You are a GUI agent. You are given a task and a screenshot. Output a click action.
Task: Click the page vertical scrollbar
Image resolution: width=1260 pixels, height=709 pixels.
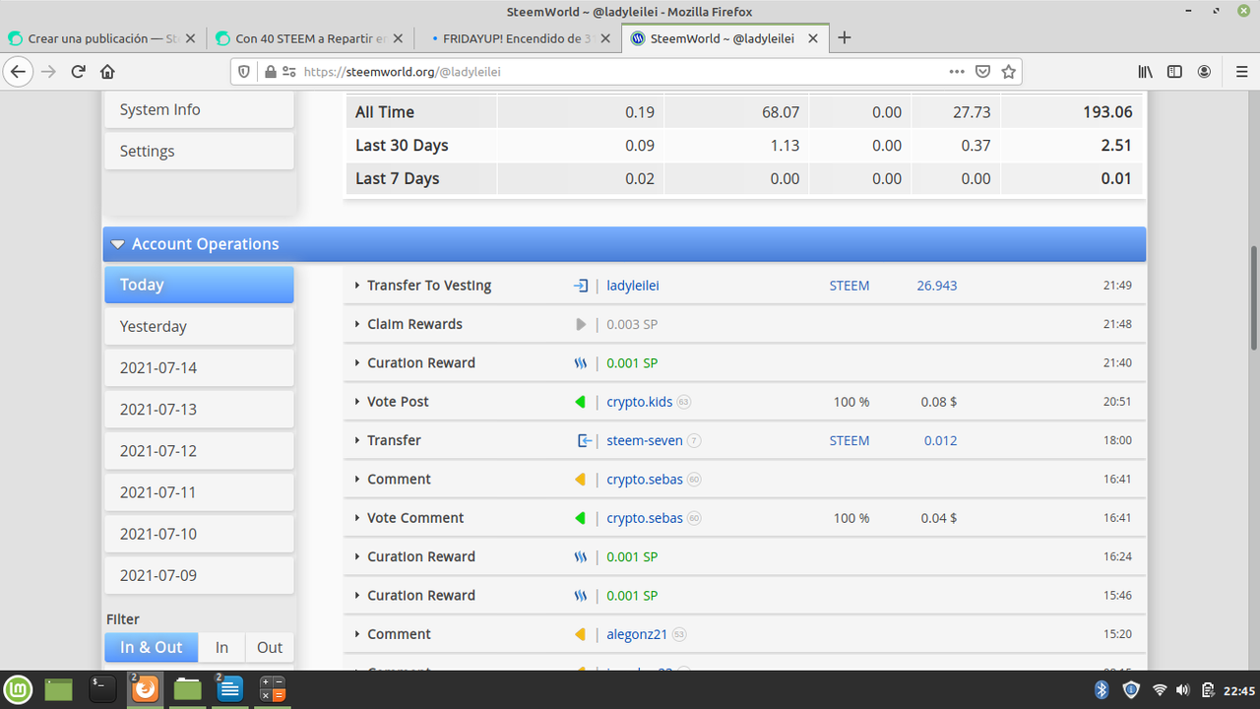coord(1253,297)
